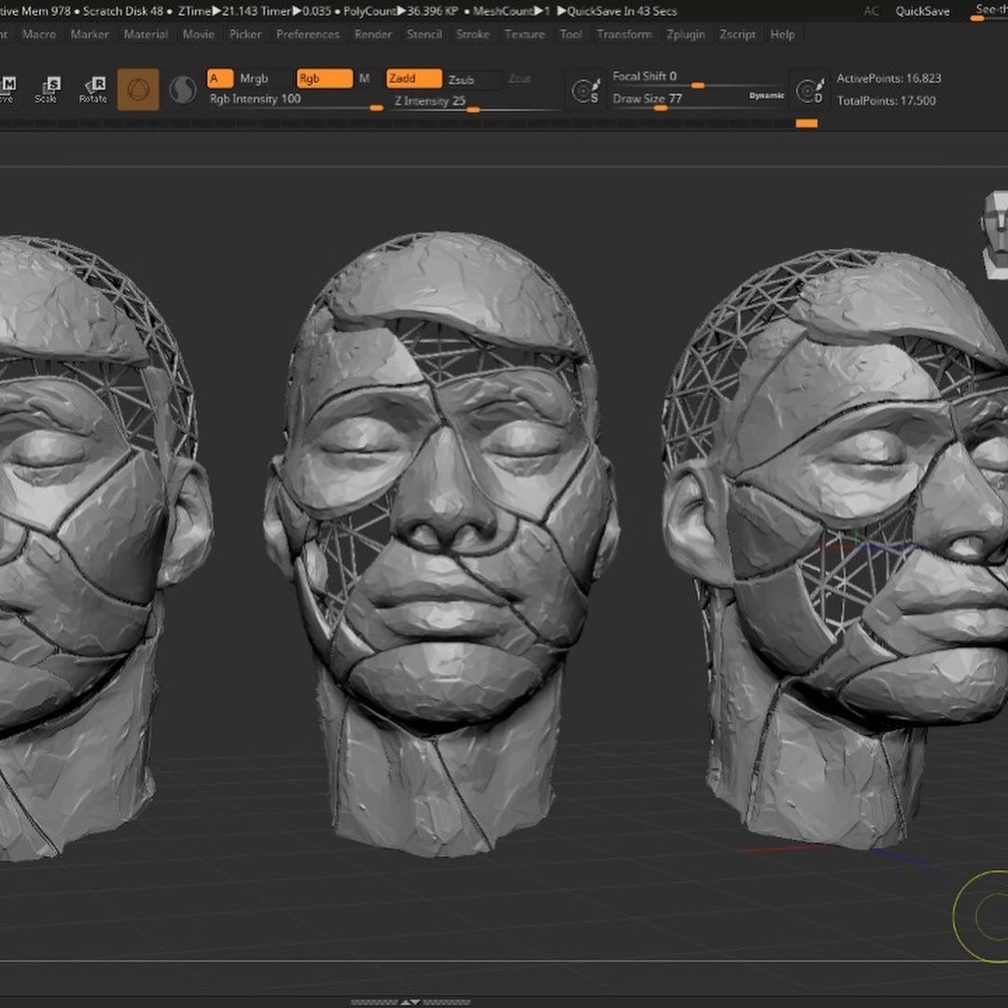This screenshot has height=1008, width=1008.
Task: Click the orange Gizmo 3D icon
Action: click(x=138, y=90)
